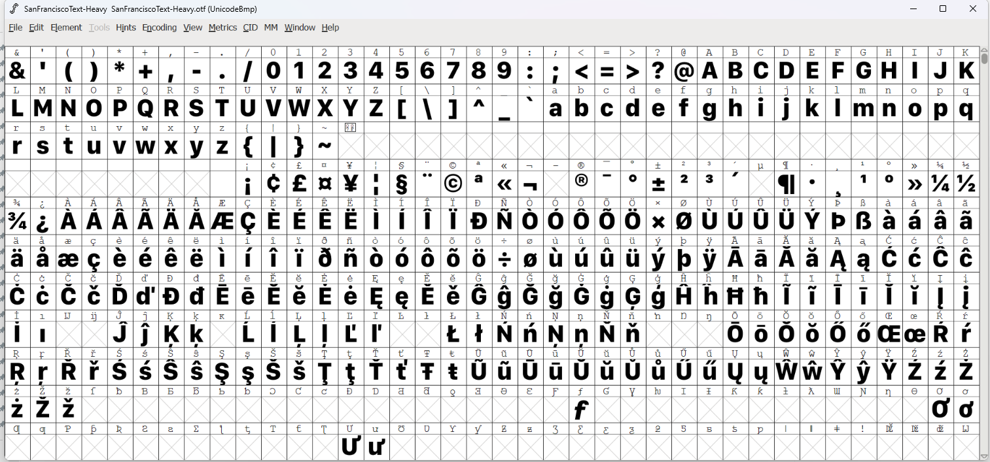The width and height of the screenshot is (990, 462).
Task: Select the backslash glyph cell
Action: 427,108
